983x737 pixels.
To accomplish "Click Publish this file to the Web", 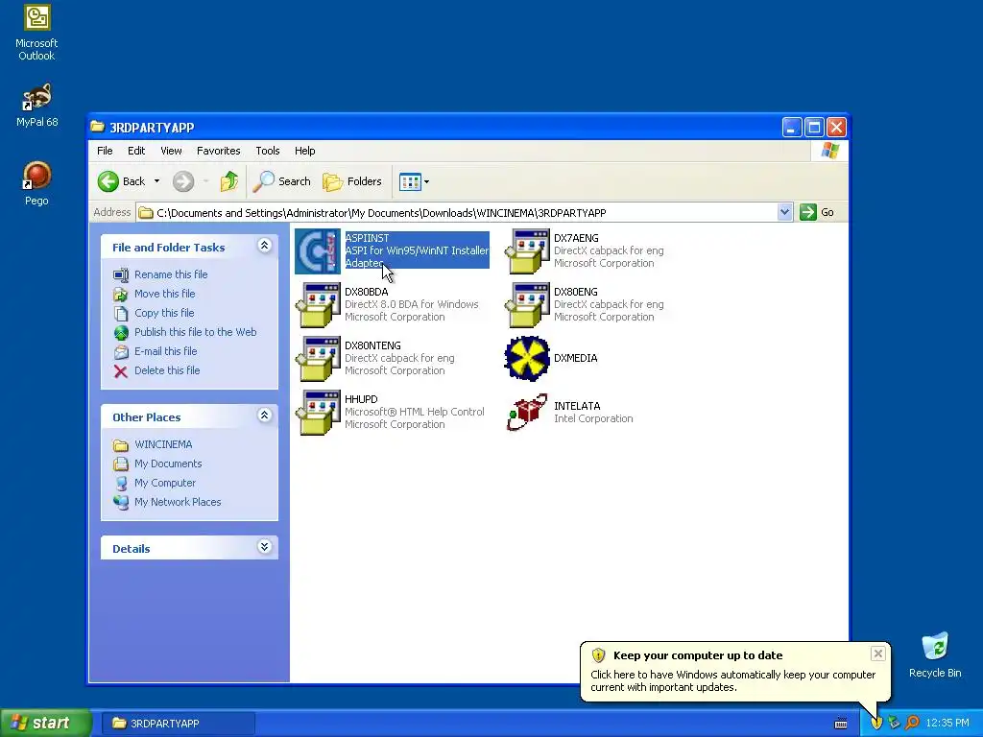I will (x=196, y=332).
